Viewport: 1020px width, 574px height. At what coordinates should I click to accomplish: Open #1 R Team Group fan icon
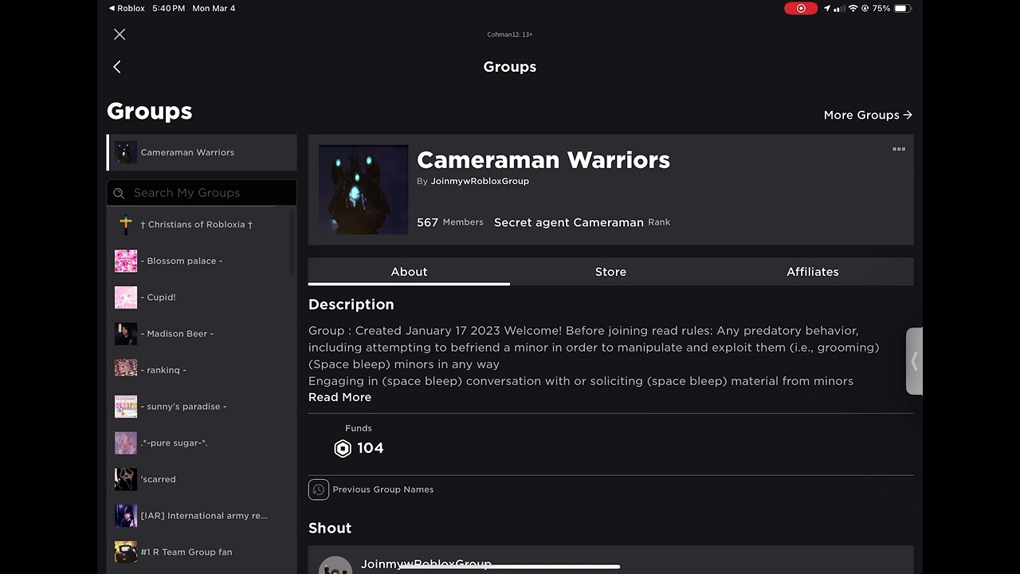[126, 552]
